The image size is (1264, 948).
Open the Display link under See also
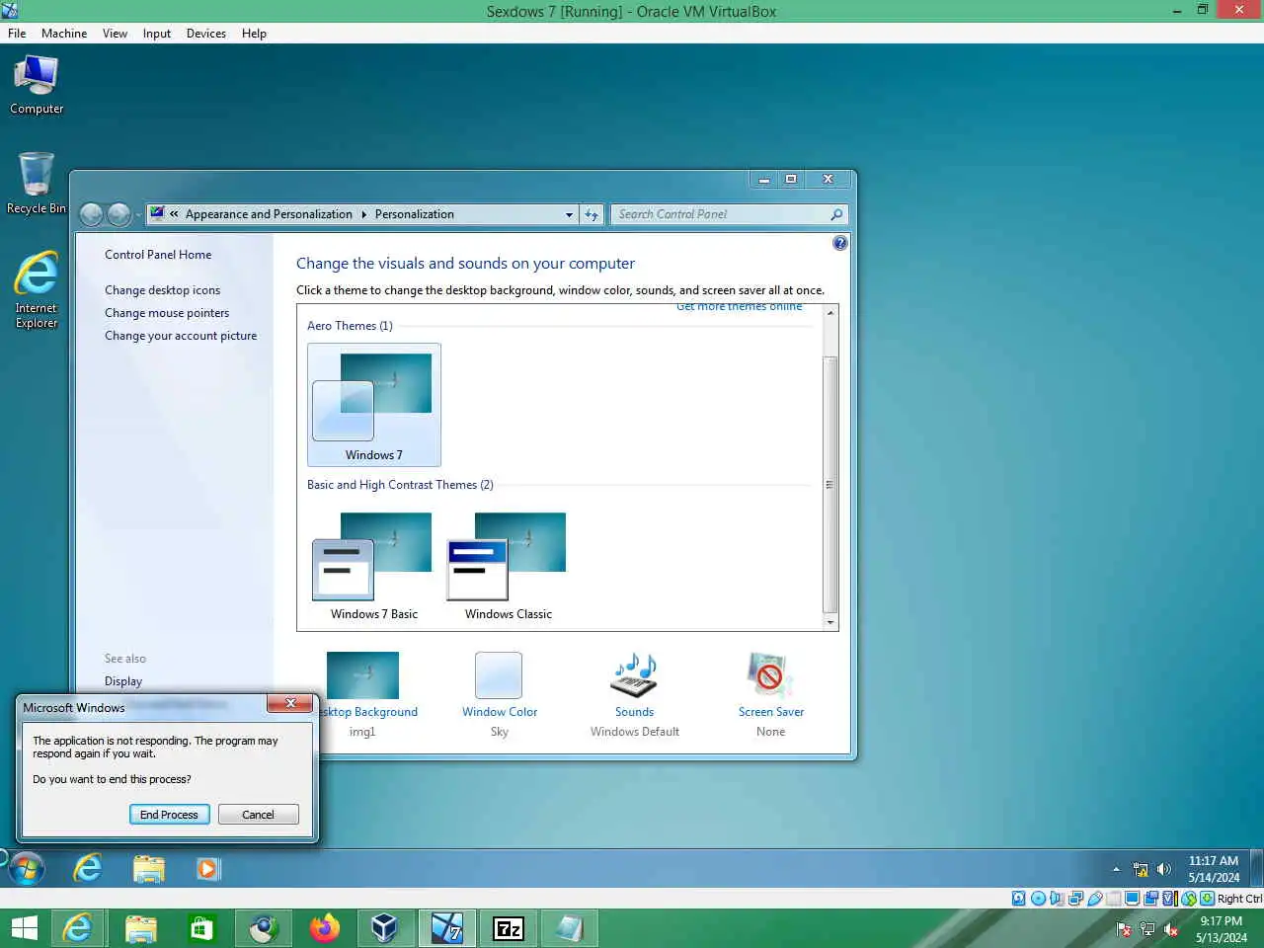pos(123,681)
